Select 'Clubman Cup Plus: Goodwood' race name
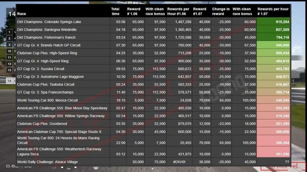Screen dimensions: 307x172 [x=42, y=123]
